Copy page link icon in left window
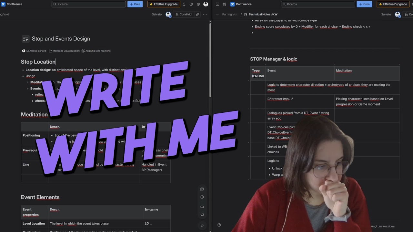 click(197, 15)
